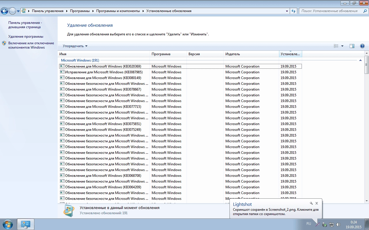Open the view options dropdown arrow
The width and height of the screenshot is (369, 230).
click(x=342, y=46)
